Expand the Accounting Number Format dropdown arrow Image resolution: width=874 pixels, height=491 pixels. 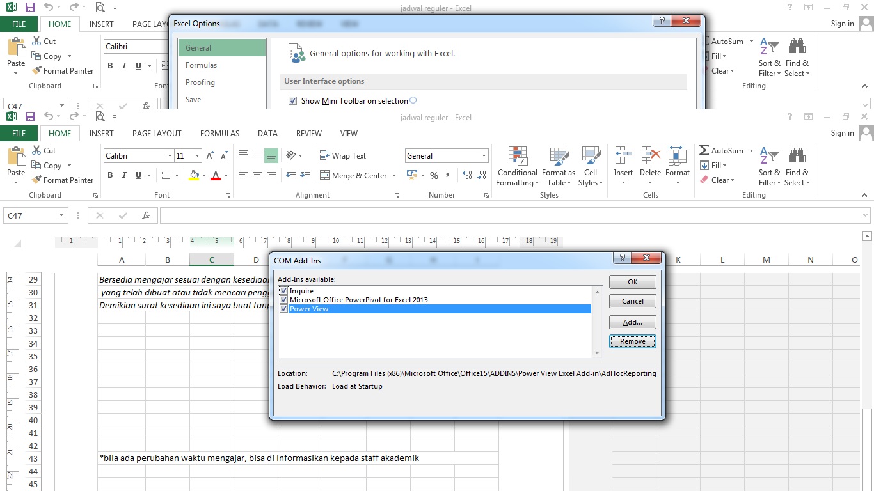[x=422, y=176]
